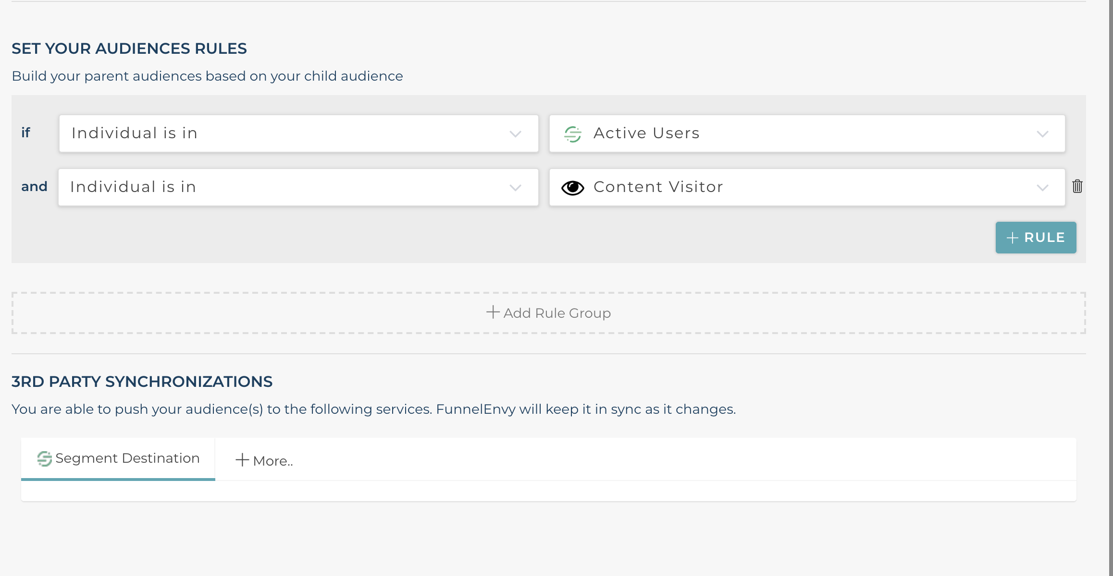
Task: Click the plus icon in Add Rule Group
Action: point(493,312)
